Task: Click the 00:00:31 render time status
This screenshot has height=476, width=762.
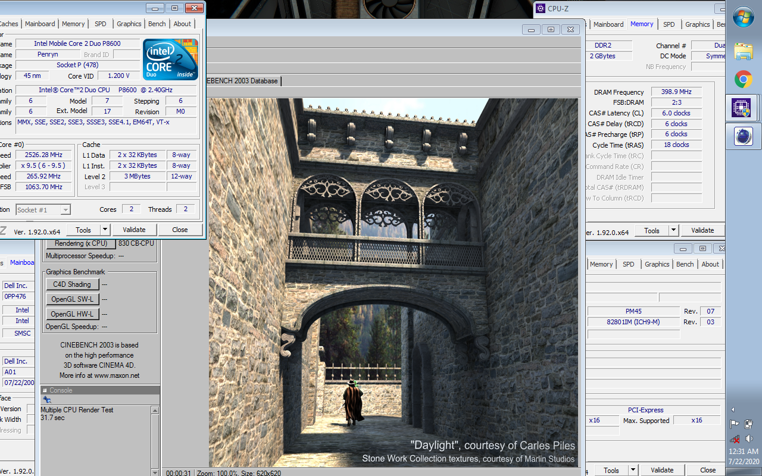Action: click(177, 472)
